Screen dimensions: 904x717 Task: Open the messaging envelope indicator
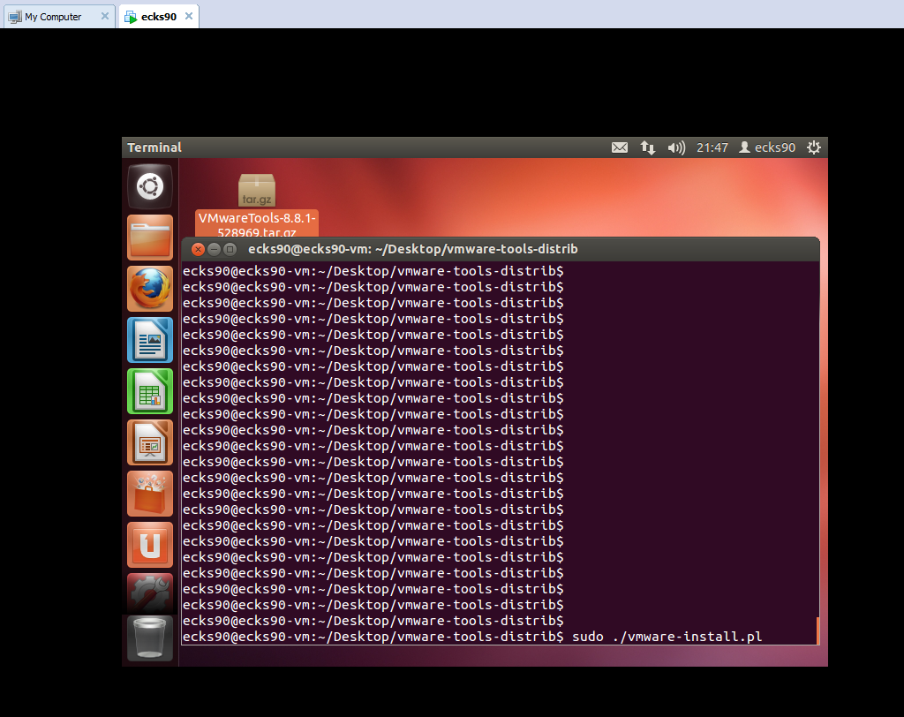(620, 147)
